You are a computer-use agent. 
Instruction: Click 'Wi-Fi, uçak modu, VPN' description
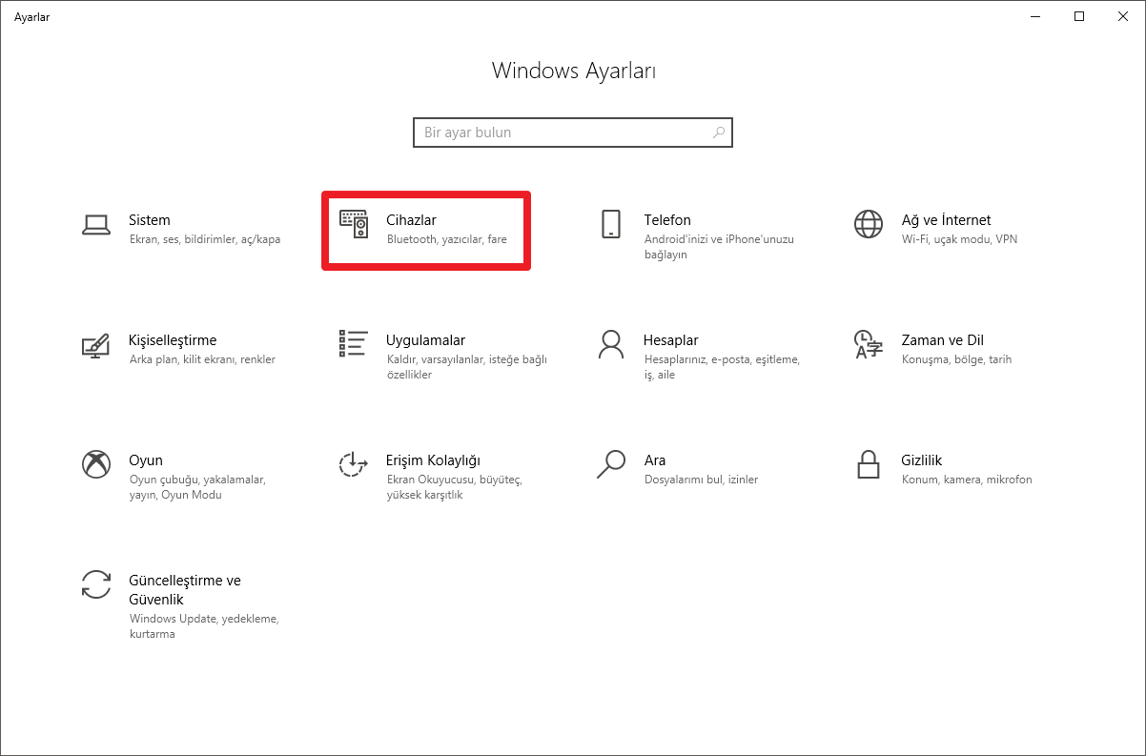[960, 240]
